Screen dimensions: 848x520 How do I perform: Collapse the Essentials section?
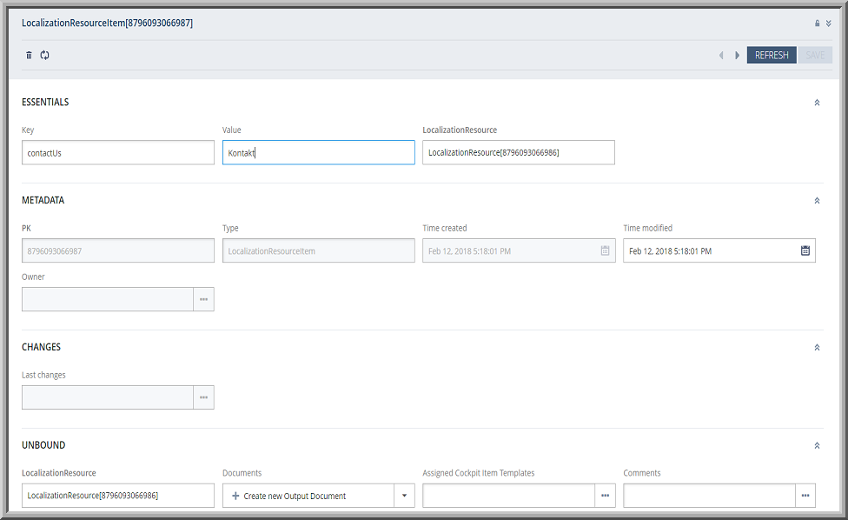[817, 103]
